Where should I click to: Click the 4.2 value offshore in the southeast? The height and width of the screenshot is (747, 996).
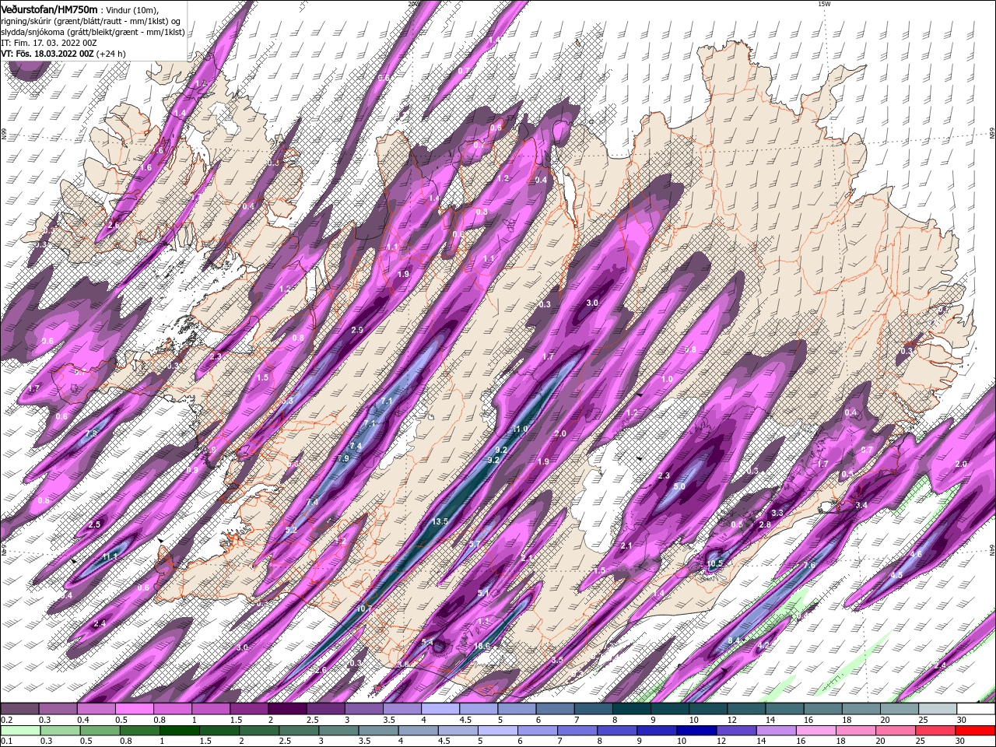[x=764, y=645]
